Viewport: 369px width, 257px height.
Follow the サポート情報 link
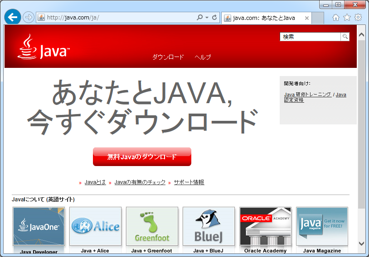189,182
